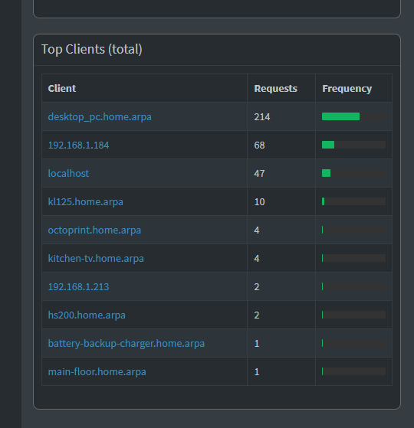
Task: Click the Requests column header
Action: [x=275, y=89]
